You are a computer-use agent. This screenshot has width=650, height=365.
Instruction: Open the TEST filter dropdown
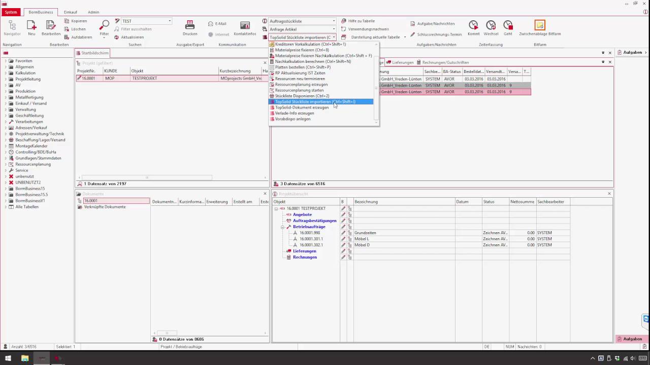(170, 21)
